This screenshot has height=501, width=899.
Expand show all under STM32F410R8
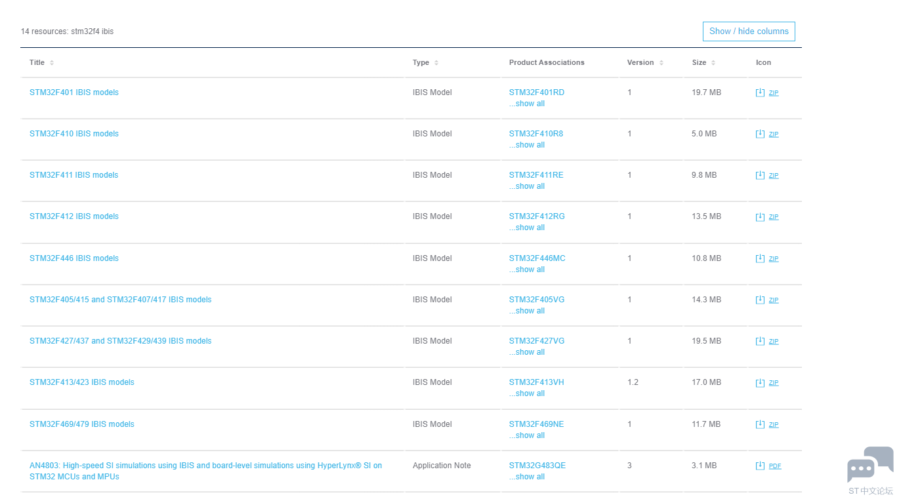tap(527, 145)
